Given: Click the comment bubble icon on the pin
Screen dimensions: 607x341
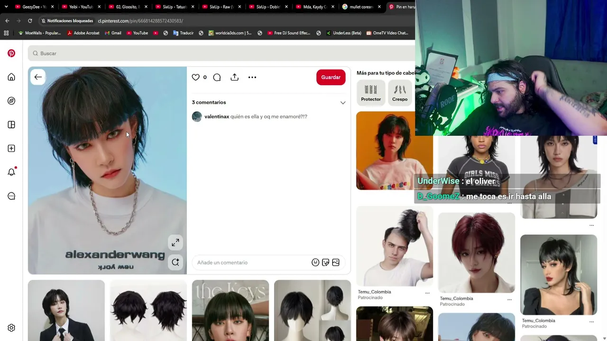Looking at the screenshot, I should (x=217, y=77).
